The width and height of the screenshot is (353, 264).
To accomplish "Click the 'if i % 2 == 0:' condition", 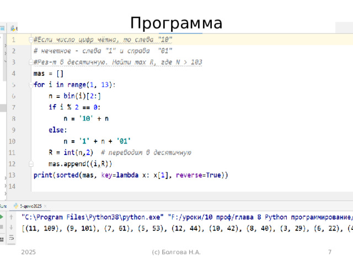I will pyautogui.click(x=74, y=107).
